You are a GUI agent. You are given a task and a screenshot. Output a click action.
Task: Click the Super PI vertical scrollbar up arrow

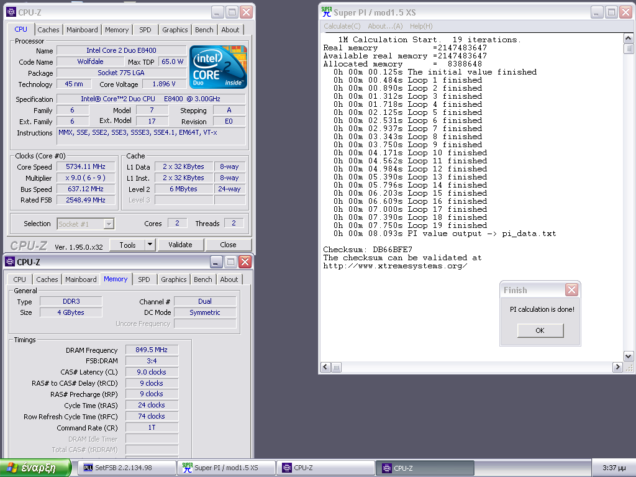click(x=629, y=39)
